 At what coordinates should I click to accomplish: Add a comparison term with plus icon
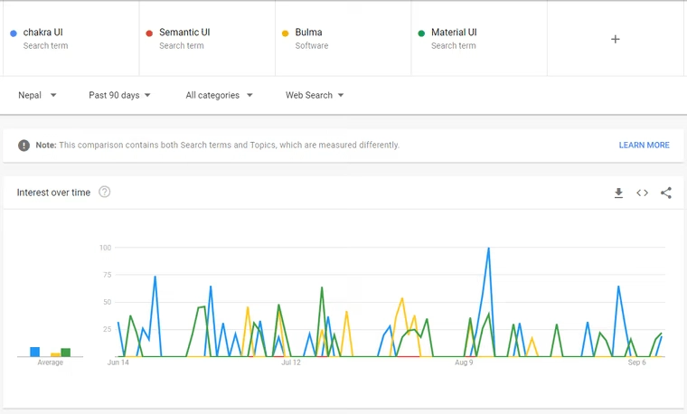(616, 39)
